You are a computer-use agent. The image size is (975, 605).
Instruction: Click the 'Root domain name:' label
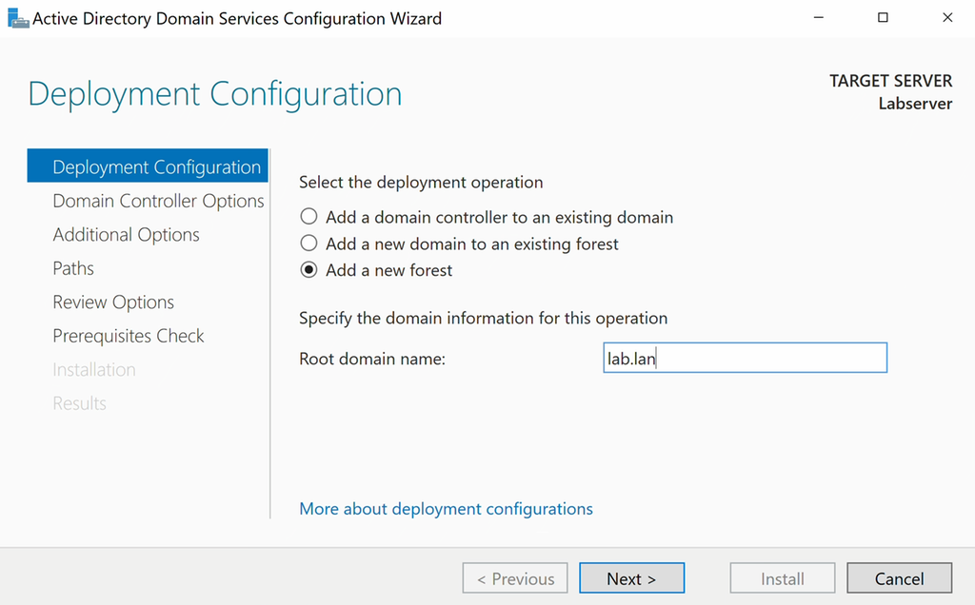(372, 359)
